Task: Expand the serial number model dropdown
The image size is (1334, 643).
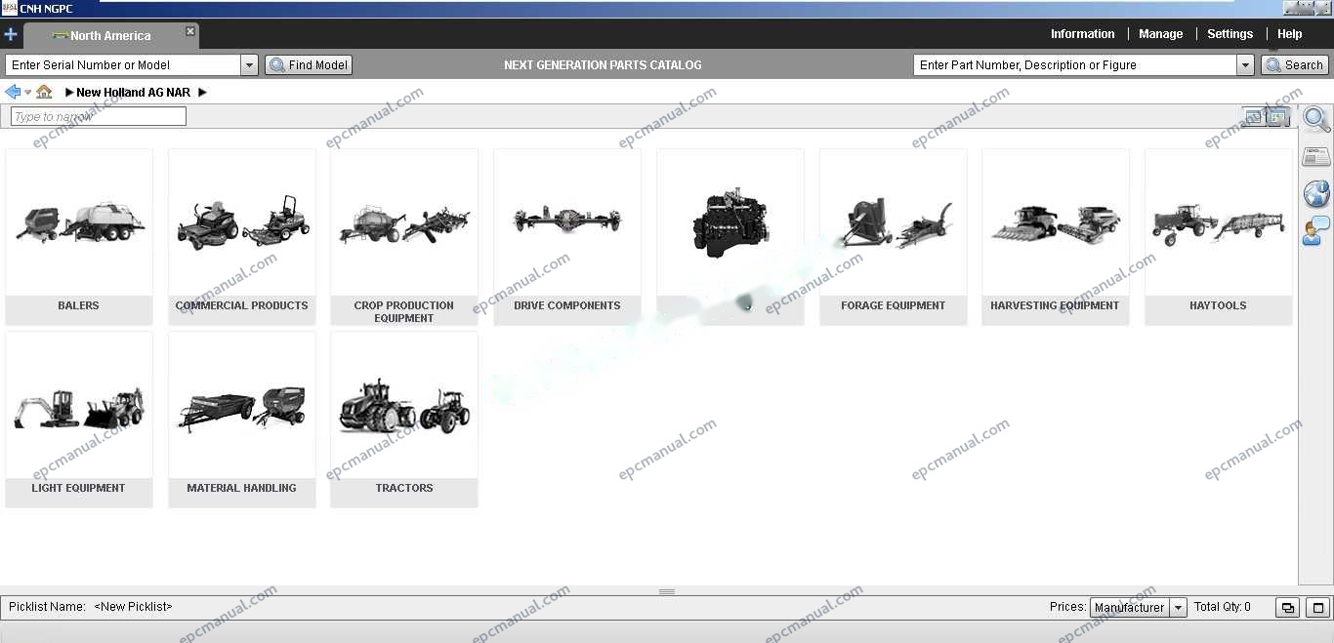Action: [249, 65]
